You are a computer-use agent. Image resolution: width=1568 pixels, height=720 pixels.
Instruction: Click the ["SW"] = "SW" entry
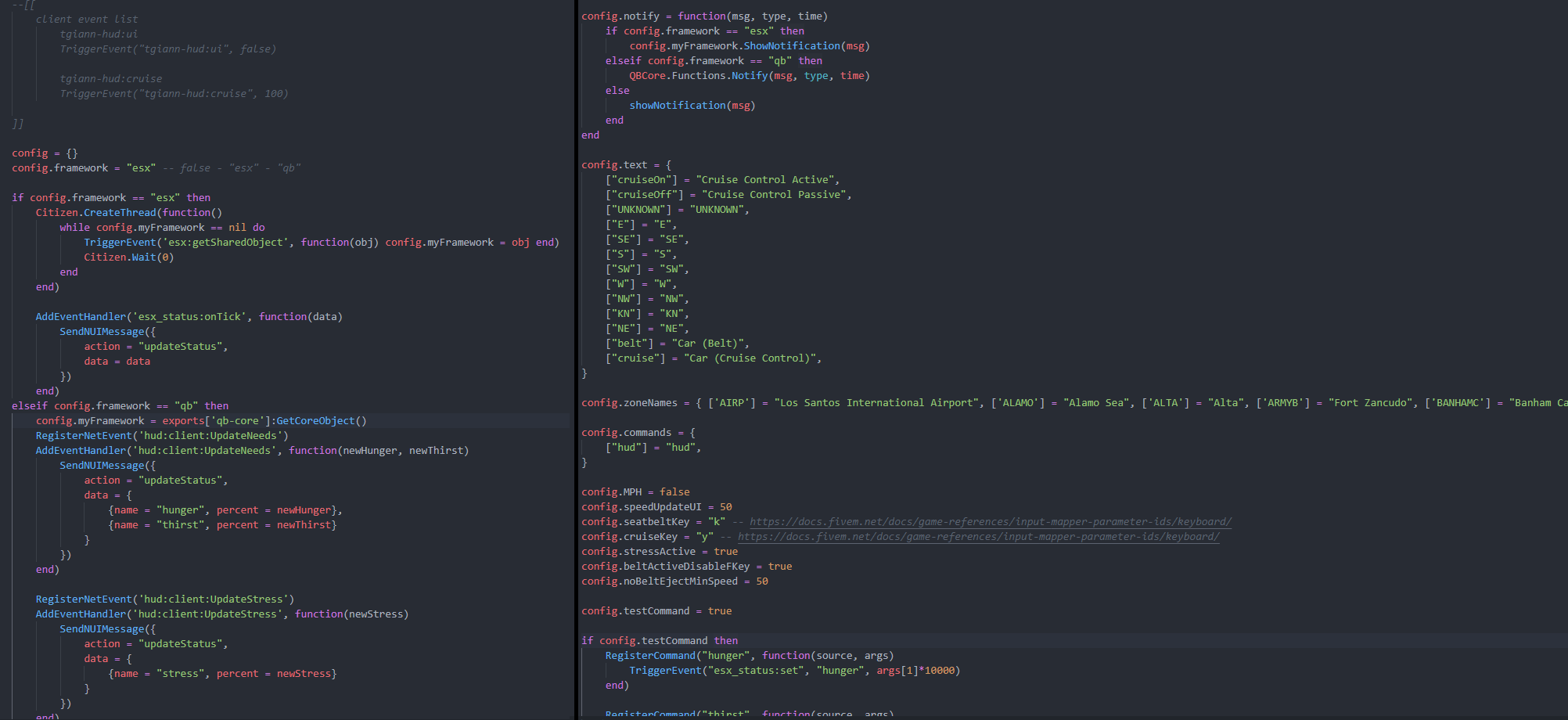[647, 268]
